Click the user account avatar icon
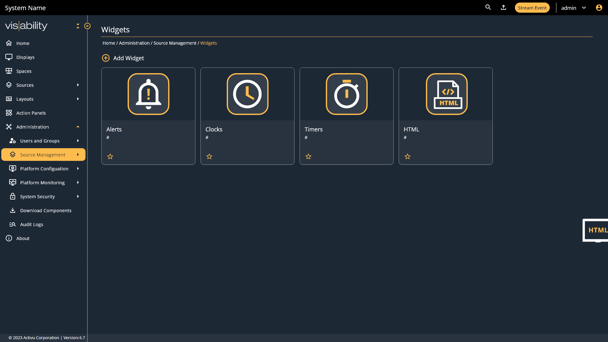The image size is (608, 342). click(599, 8)
